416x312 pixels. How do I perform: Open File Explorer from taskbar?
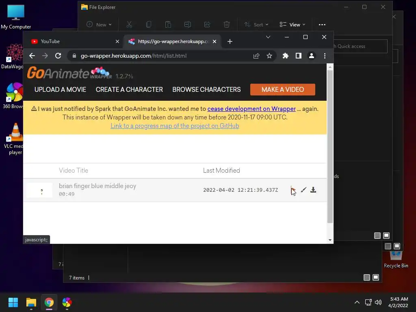click(31, 302)
